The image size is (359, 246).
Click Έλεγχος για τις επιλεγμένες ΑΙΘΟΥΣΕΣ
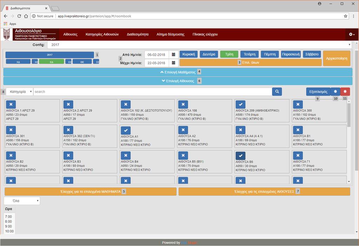click(264, 192)
